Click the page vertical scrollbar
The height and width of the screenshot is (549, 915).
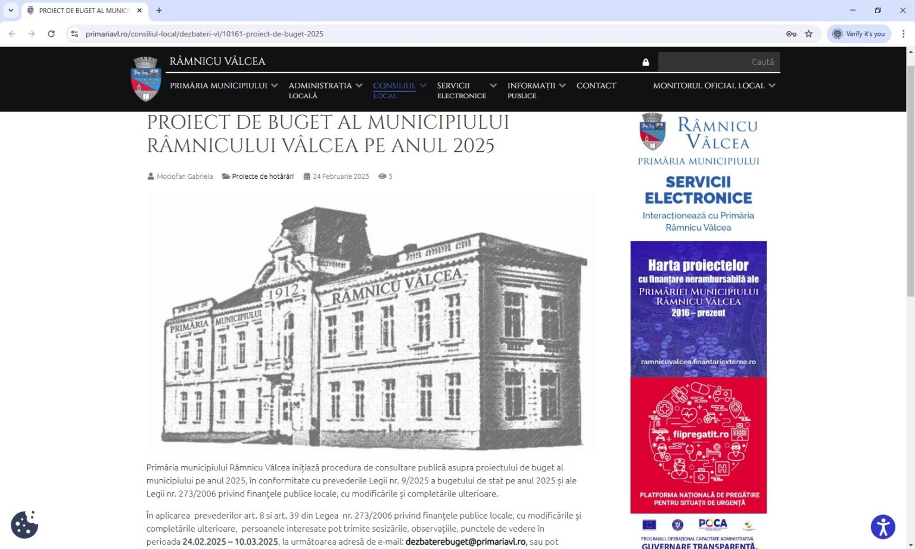pos(910,179)
